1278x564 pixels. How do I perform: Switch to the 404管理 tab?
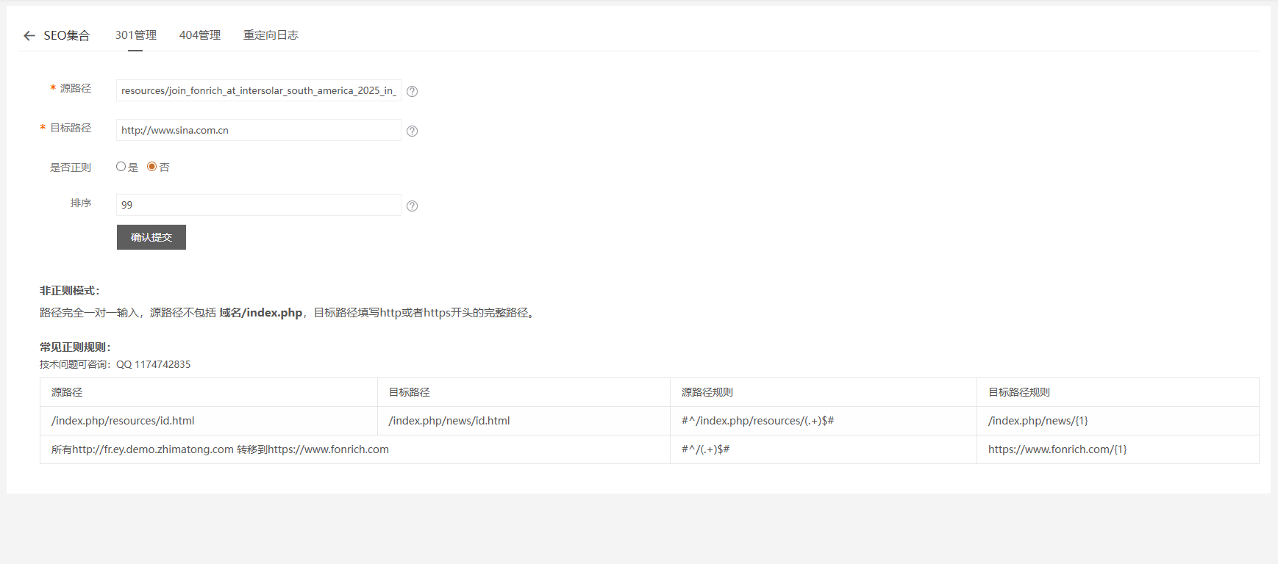point(199,35)
